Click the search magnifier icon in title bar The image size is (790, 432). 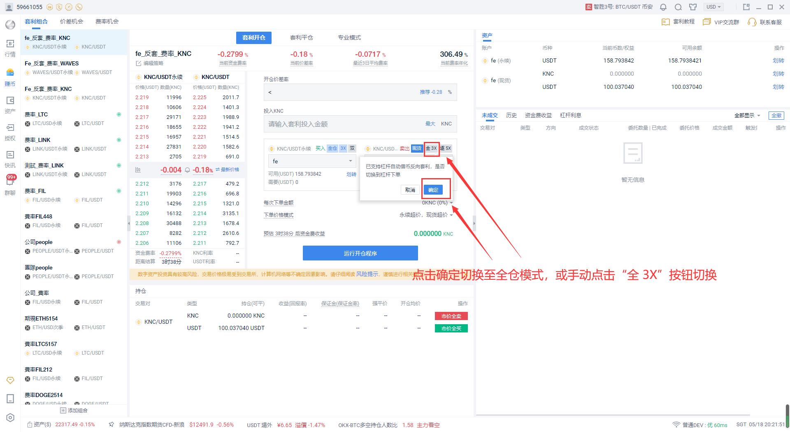[678, 7]
